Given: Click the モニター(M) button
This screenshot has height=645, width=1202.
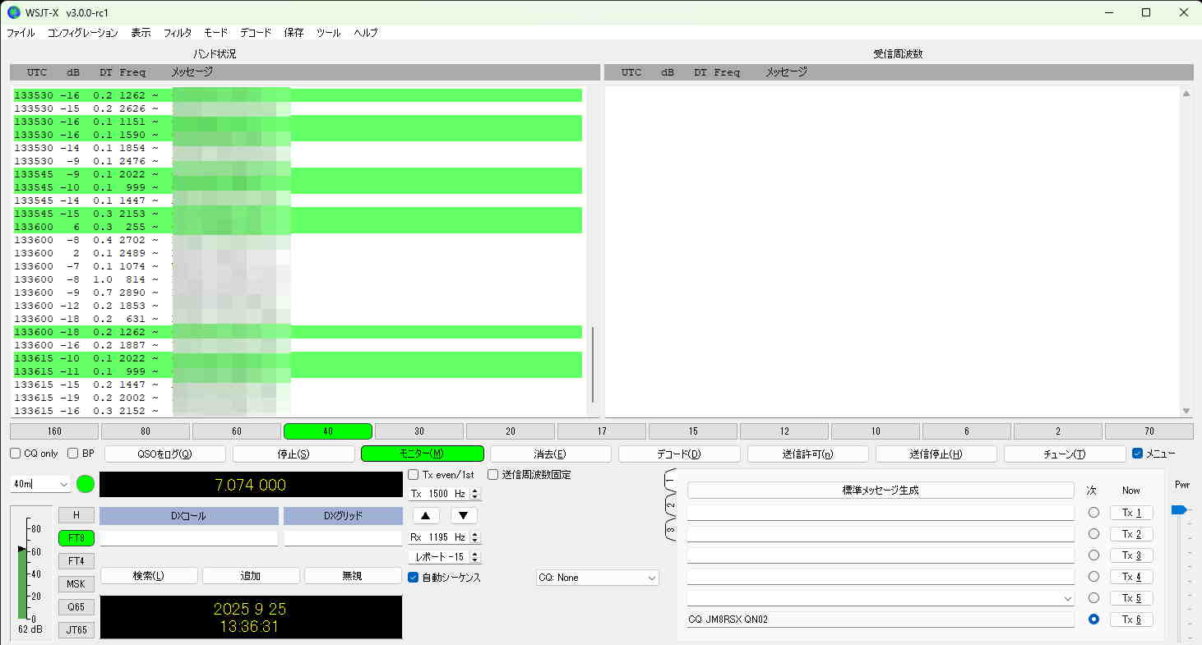Looking at the screenshot, I should (422, 454).
